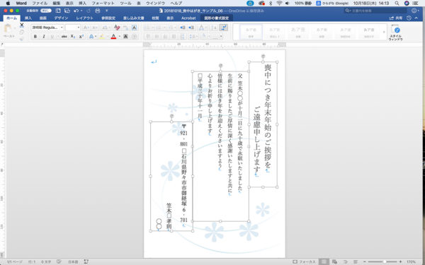Toggle italic formatting
Image resolution: width=425 pixels, height=265 pixels.
pyautogui.click(x=44, y=37)
